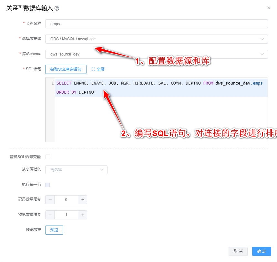The height and width of the screenshot is (262, 277).
Task: Click the 记录数量limit number field showing 0
Action: tap(66, 200)
